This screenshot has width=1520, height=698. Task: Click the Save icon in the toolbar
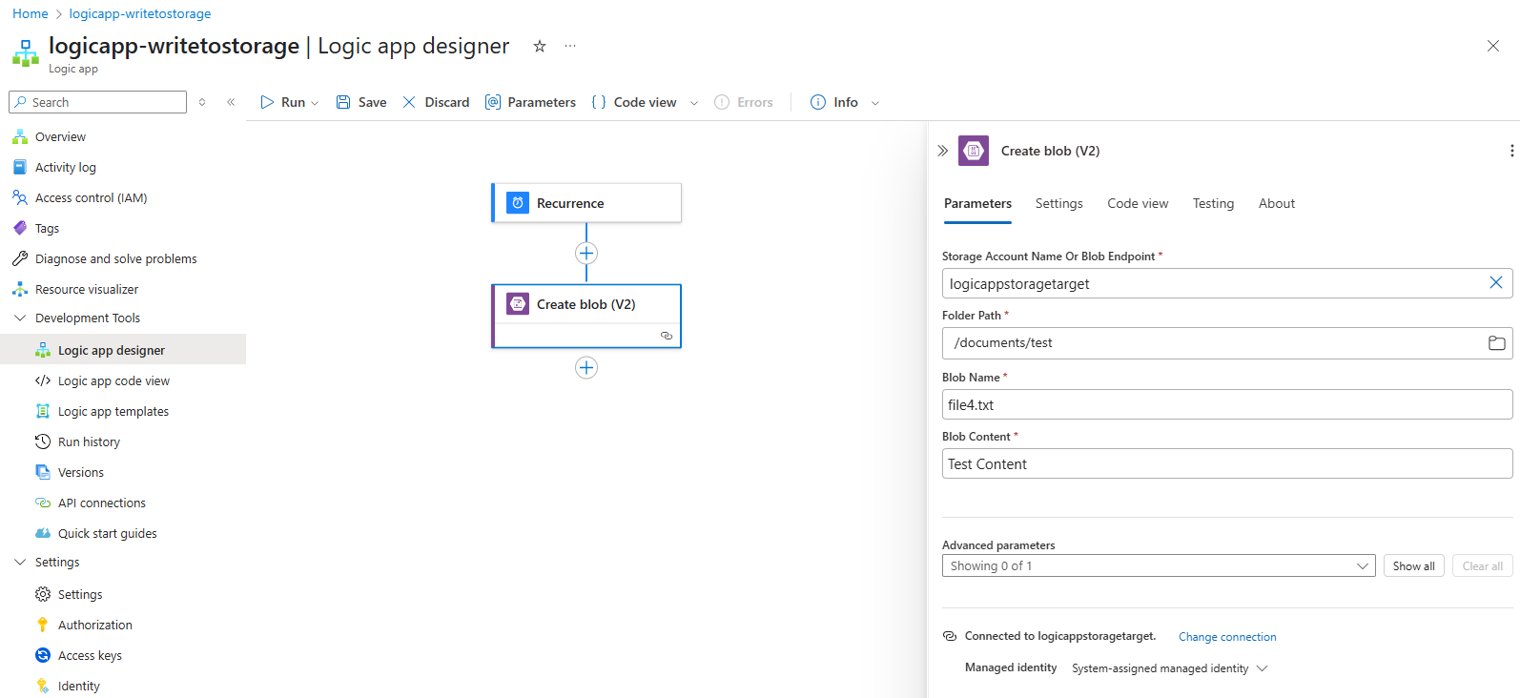point(343,102)
